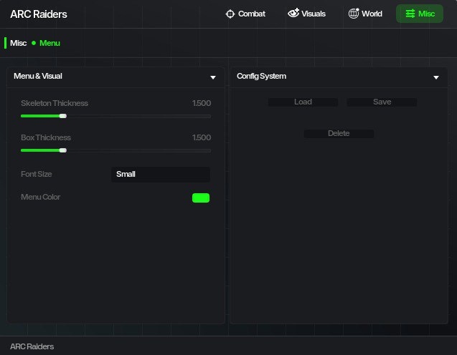
Task: Hit the Delete config button
Action: tap(339, 134)
